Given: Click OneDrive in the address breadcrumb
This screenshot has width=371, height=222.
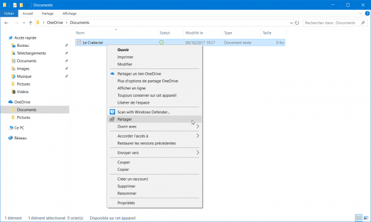Looking at the screenshot, I should (55, 22).
